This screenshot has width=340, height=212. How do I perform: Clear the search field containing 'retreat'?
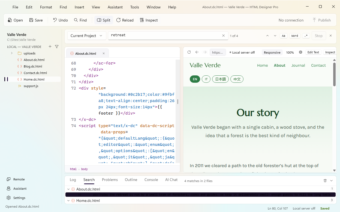point(224,36)
